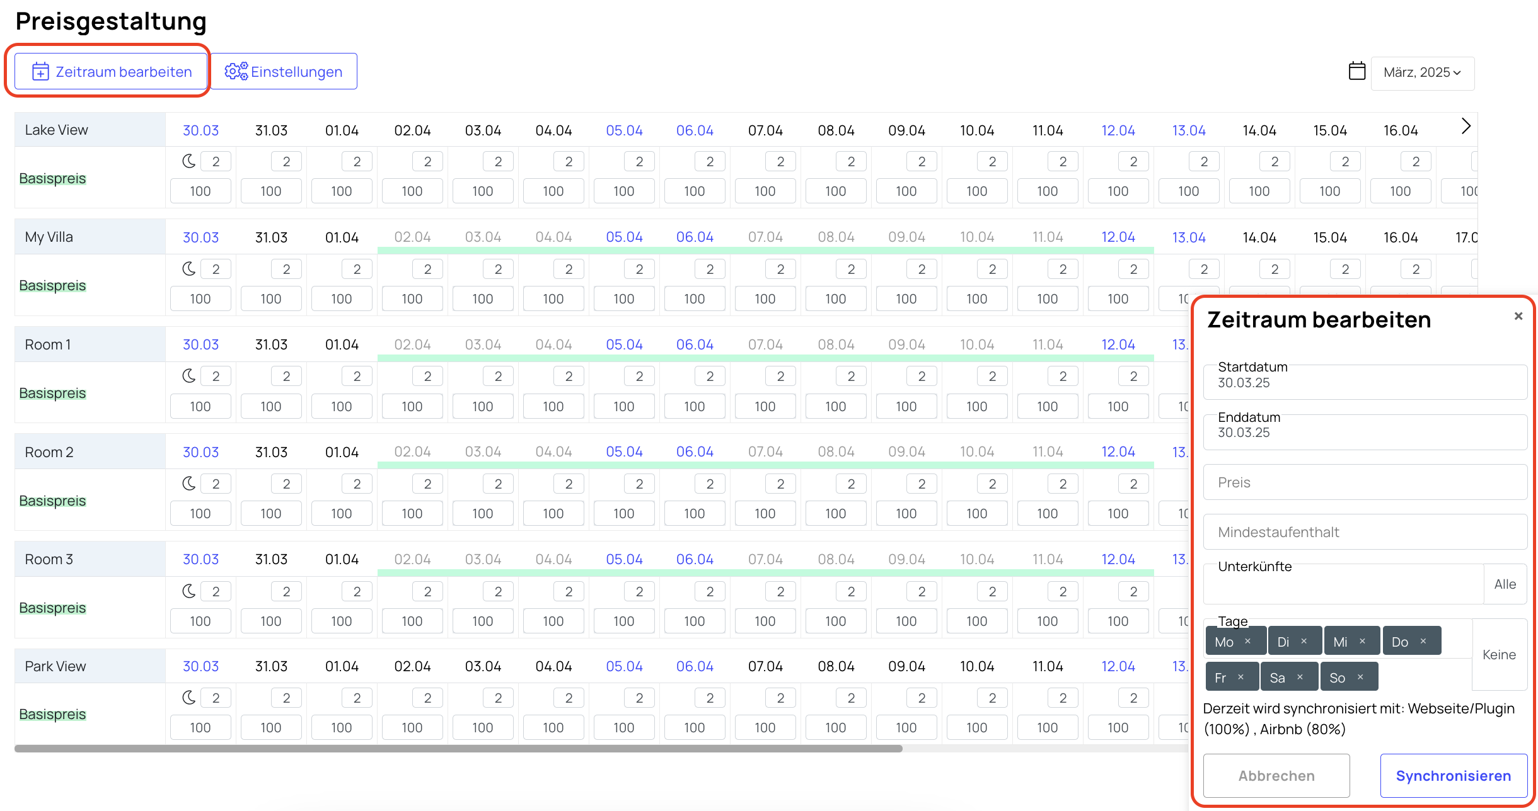Remove the Do day tag
Screen dimensions: 1538x811
click(x=1423, y=641)
